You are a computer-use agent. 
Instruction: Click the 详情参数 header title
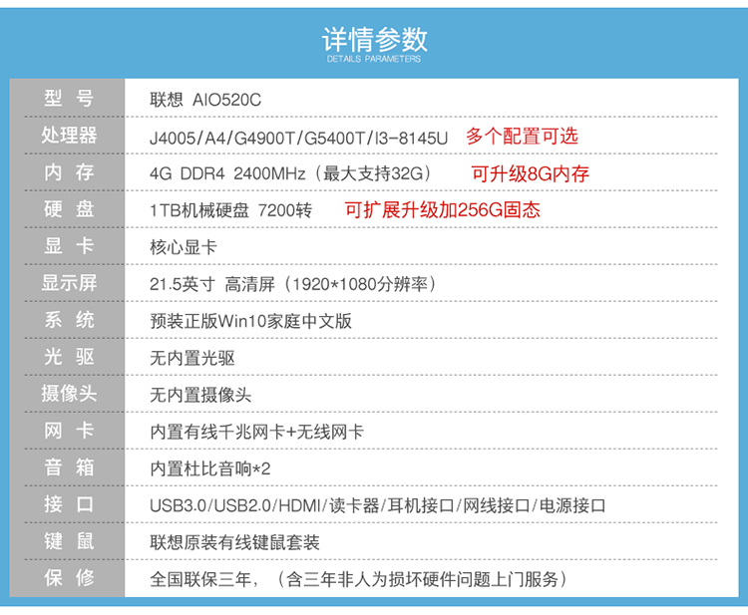[374, 40]
